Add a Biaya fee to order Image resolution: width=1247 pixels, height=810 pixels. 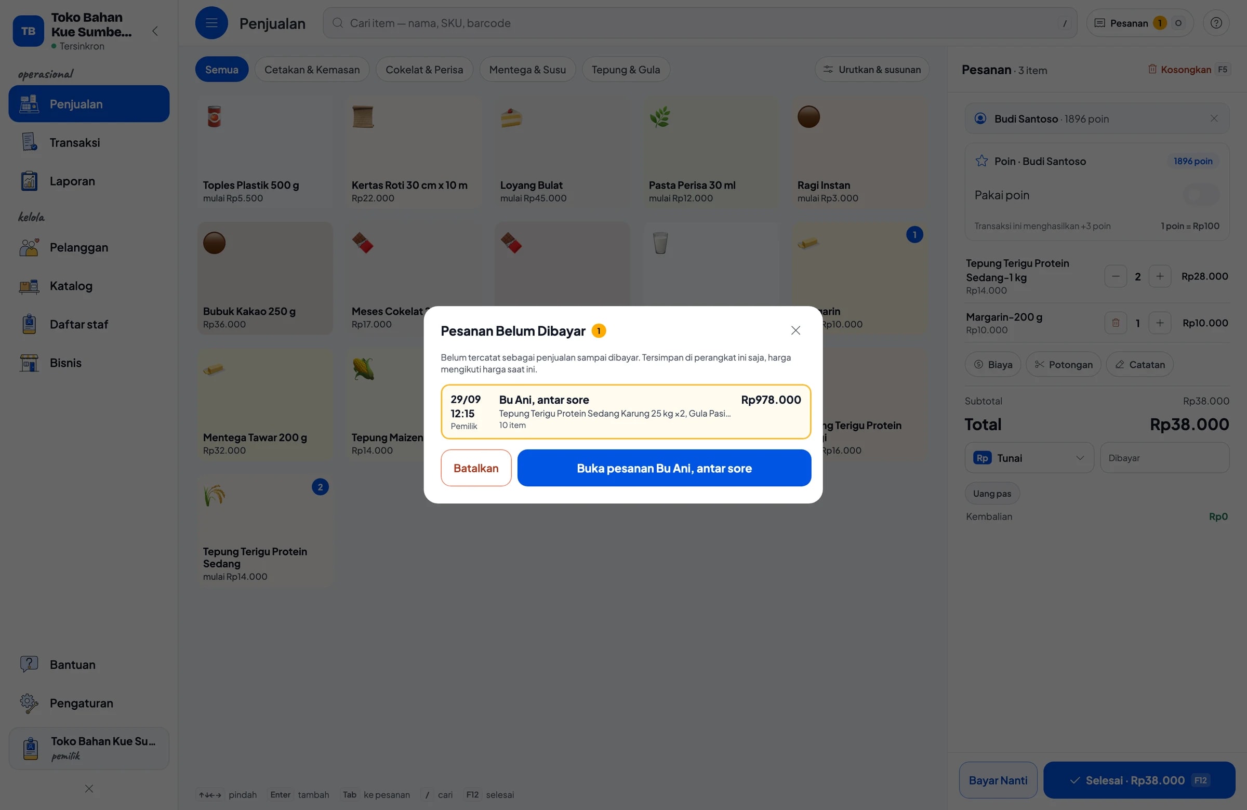coord(992,364)
